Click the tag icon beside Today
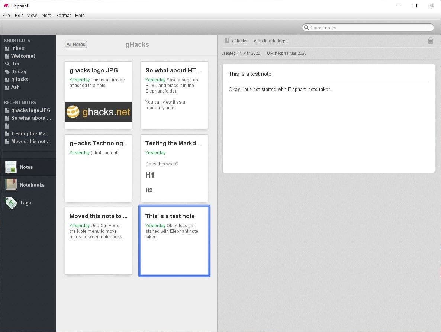 7,72
